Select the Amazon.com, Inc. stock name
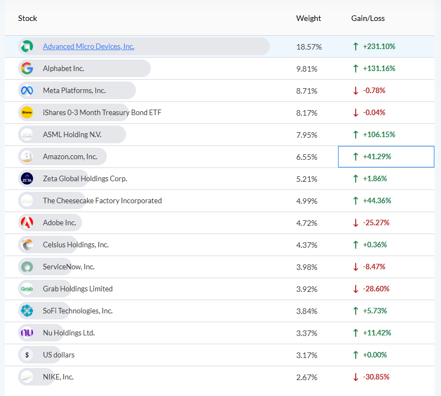The height and width of the screenshot is (396, 441). [x=70, y=156]
